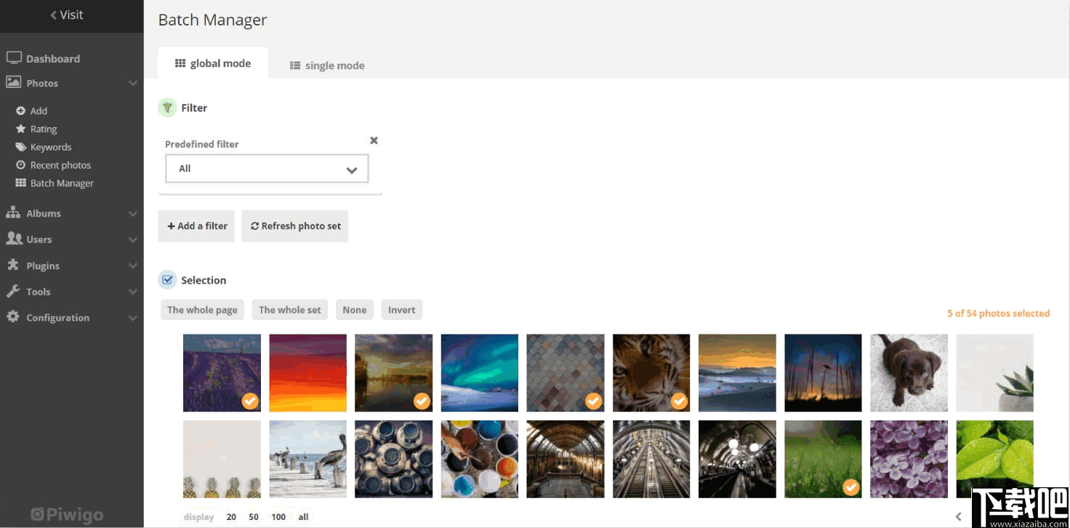Click the Add a filter button
This screenshot has height=528, width=1070.
pos(196,226)
